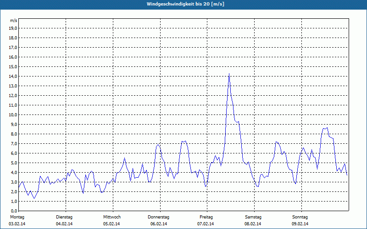Image resolution: width=367 pixels, height=229 pixels.
Task: Click the 05.02.14 date label
Action: coord(111,224)
